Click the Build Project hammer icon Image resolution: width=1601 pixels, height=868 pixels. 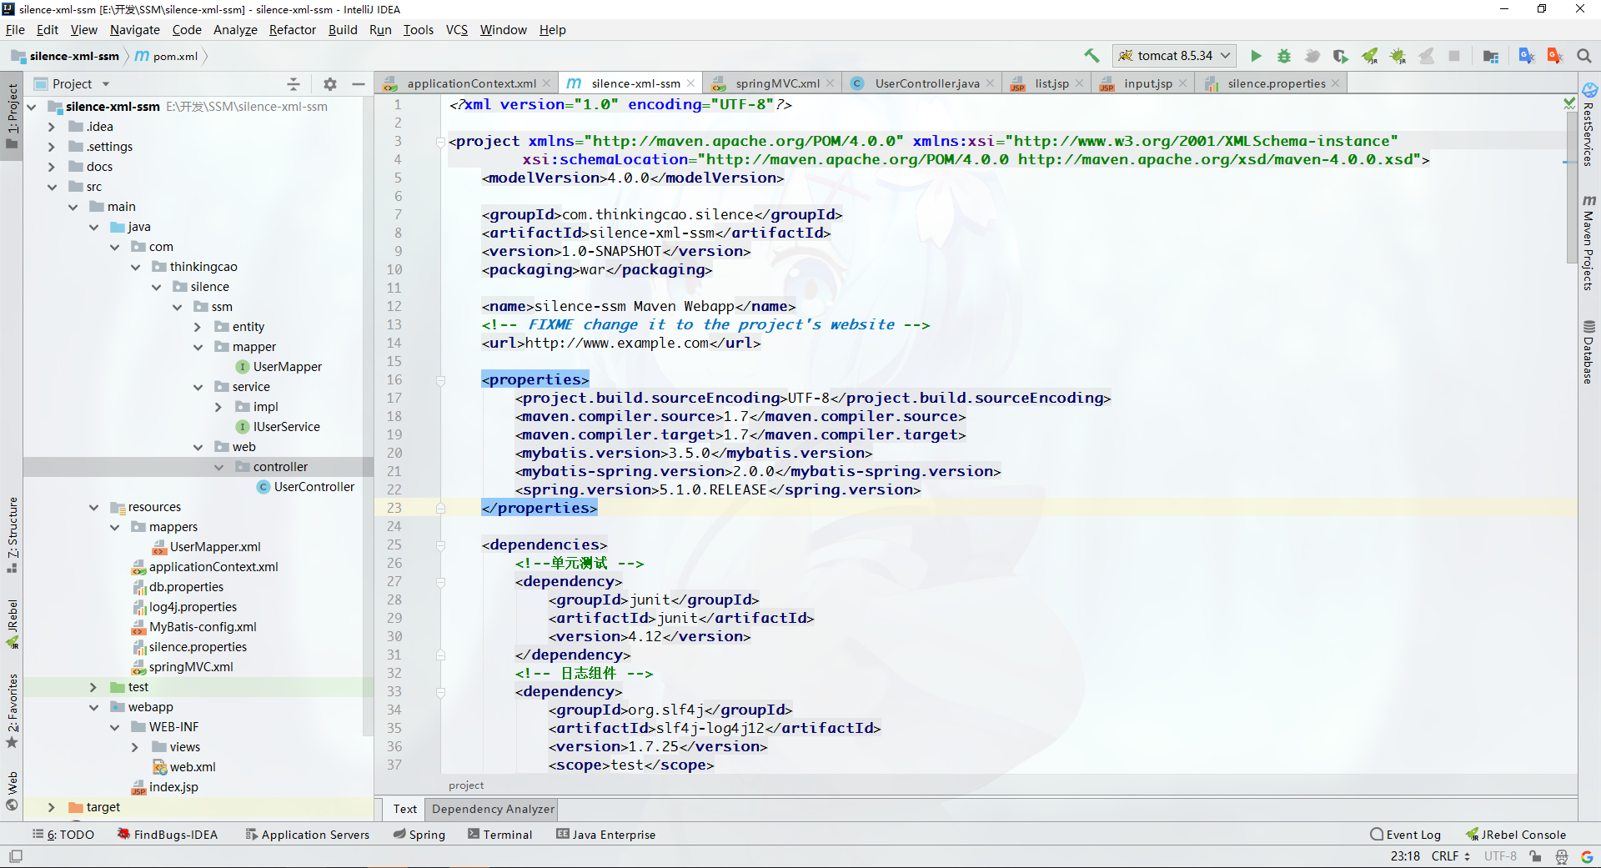[1092, 56]
